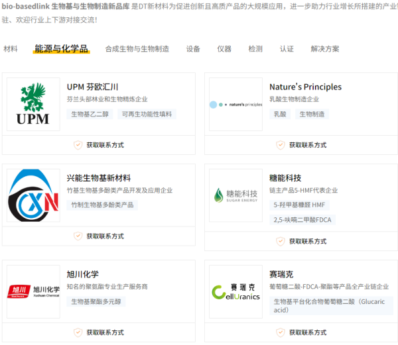Click the 兴能生物基新材料 CXN logo
The height and width of the screenshot is (345, 398).
[x=33, y=195]
